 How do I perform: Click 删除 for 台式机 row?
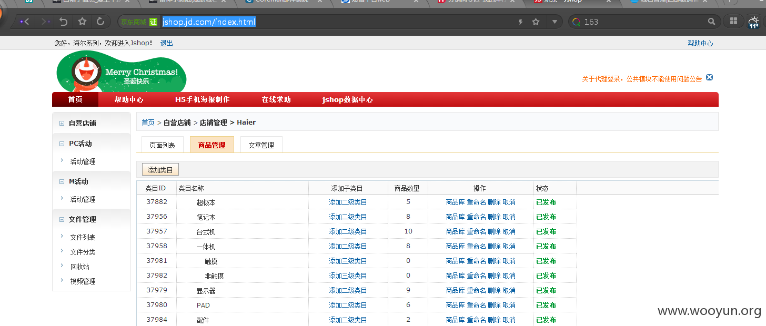click(494, 231)
